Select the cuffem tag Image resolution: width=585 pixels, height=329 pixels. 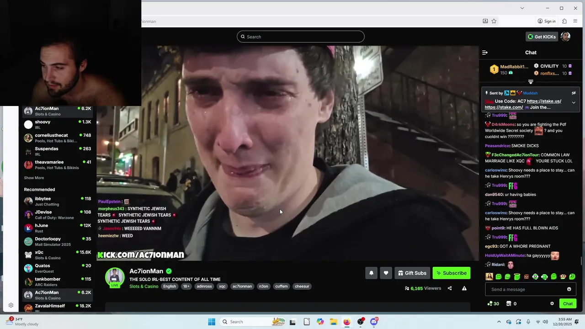[282, 287]
